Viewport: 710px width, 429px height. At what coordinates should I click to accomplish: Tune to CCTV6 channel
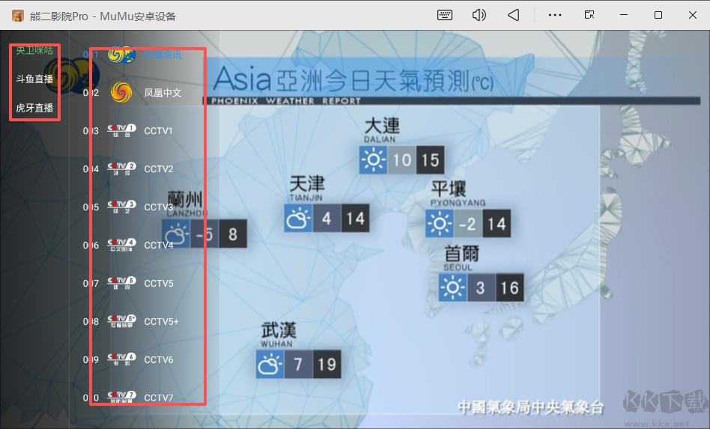158,360
